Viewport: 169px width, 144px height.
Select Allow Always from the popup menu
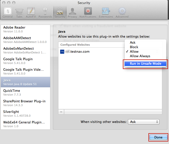point(140,56)
